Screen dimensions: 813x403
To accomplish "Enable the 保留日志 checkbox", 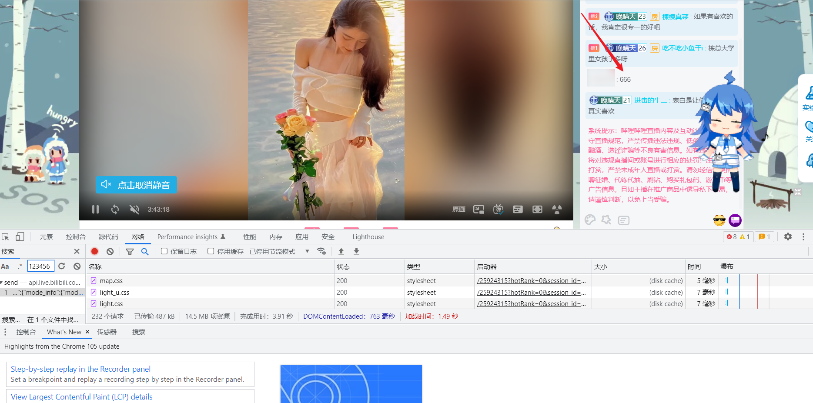I will point(164,251).
